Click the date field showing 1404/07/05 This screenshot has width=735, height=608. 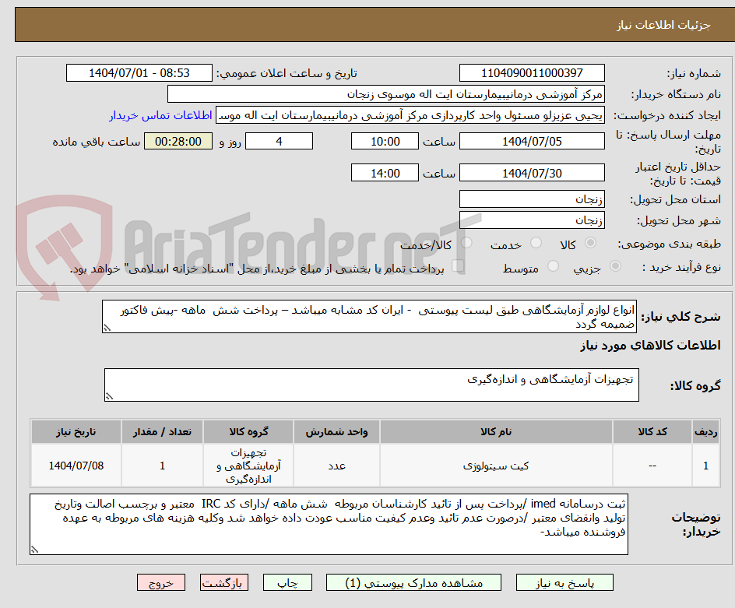[x=532, y=141]
